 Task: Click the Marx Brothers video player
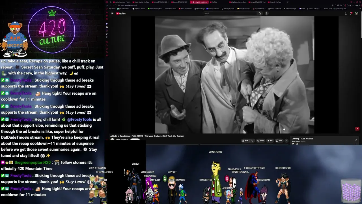pos(234,75)
